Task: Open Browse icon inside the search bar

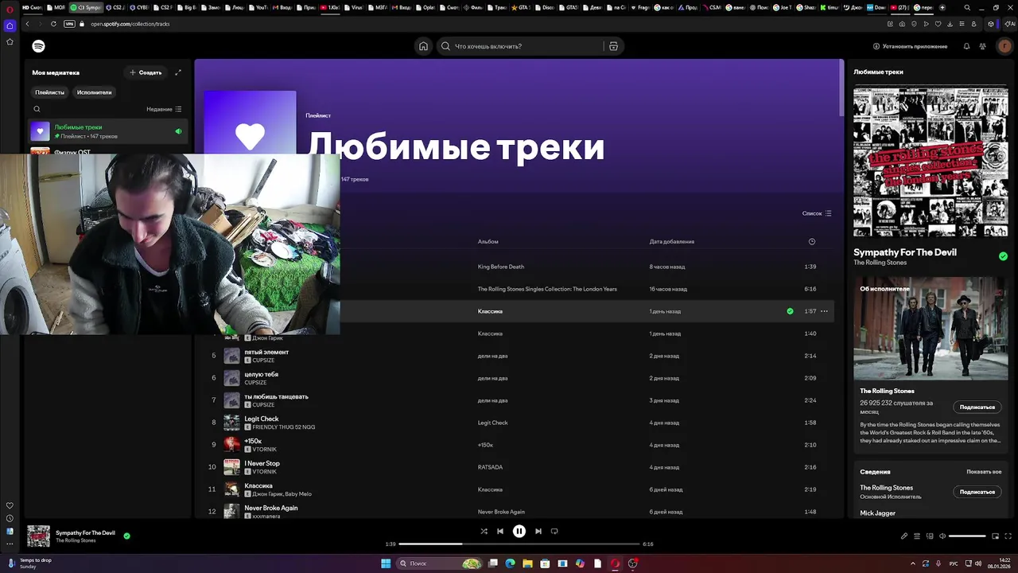Action: tap(613, 46)
